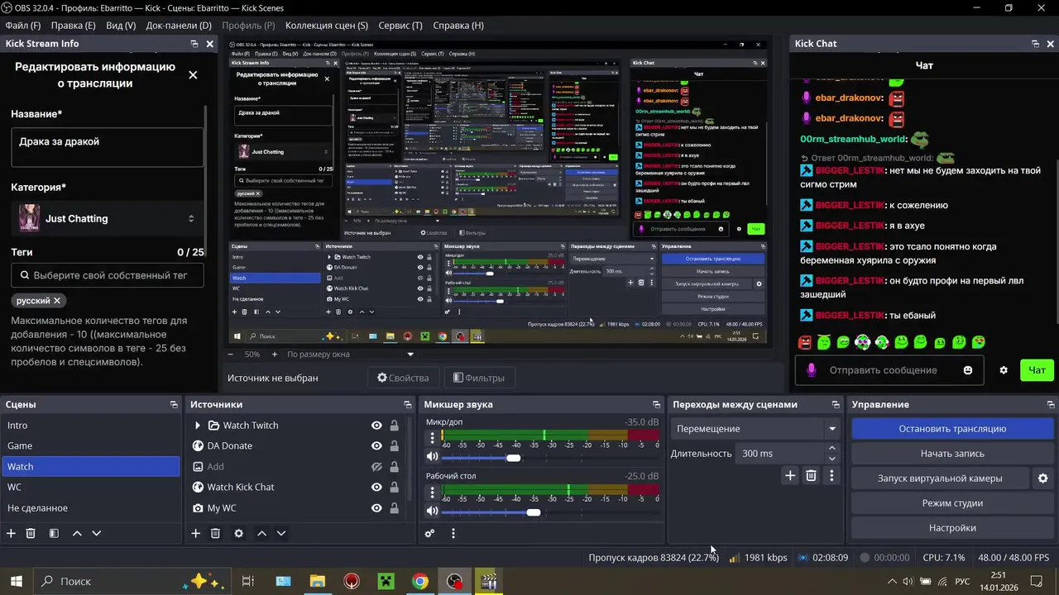Remove selected source with the trash icon
The image size is (1059, 595).
(x=215, y=533)
